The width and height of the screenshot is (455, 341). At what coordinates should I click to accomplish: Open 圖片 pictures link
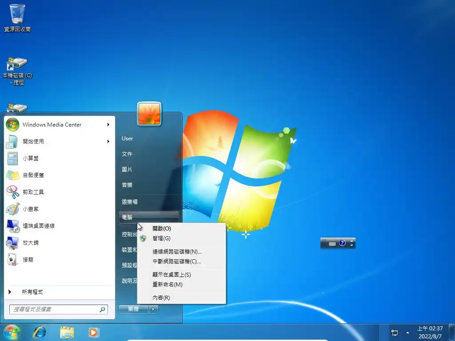(x=127, y=169)
